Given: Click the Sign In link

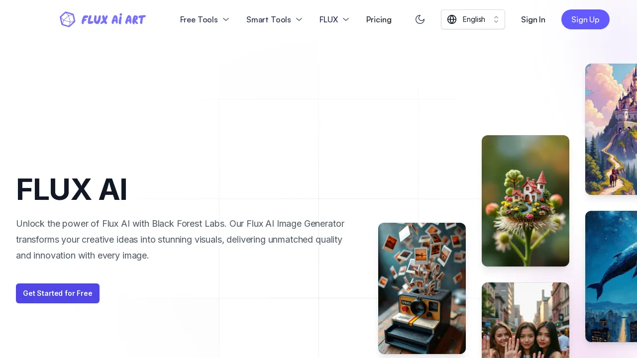Looking at the screenshot, I should [x=533, y=19].
